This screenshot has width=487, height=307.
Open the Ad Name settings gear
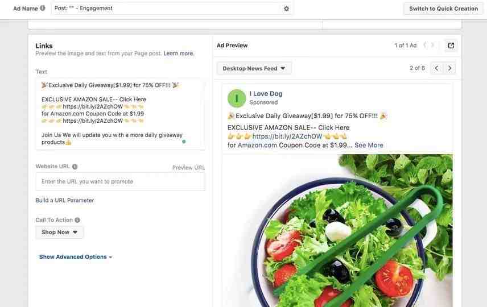click(286, 9)
